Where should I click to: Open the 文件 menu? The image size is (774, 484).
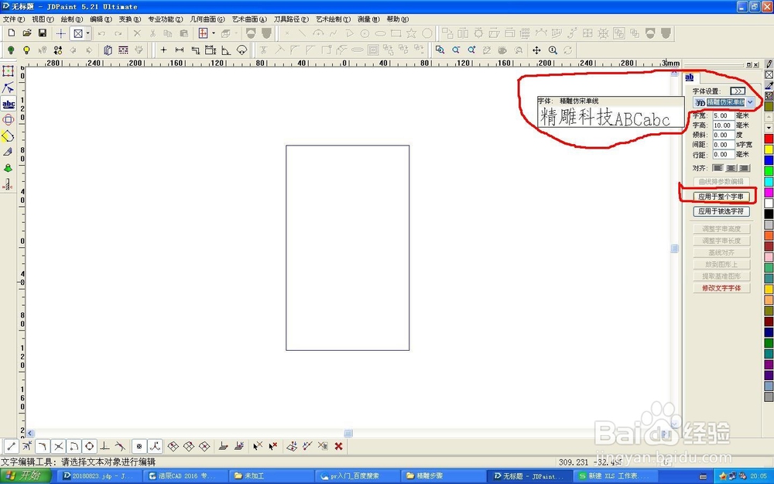click(14, 19)
